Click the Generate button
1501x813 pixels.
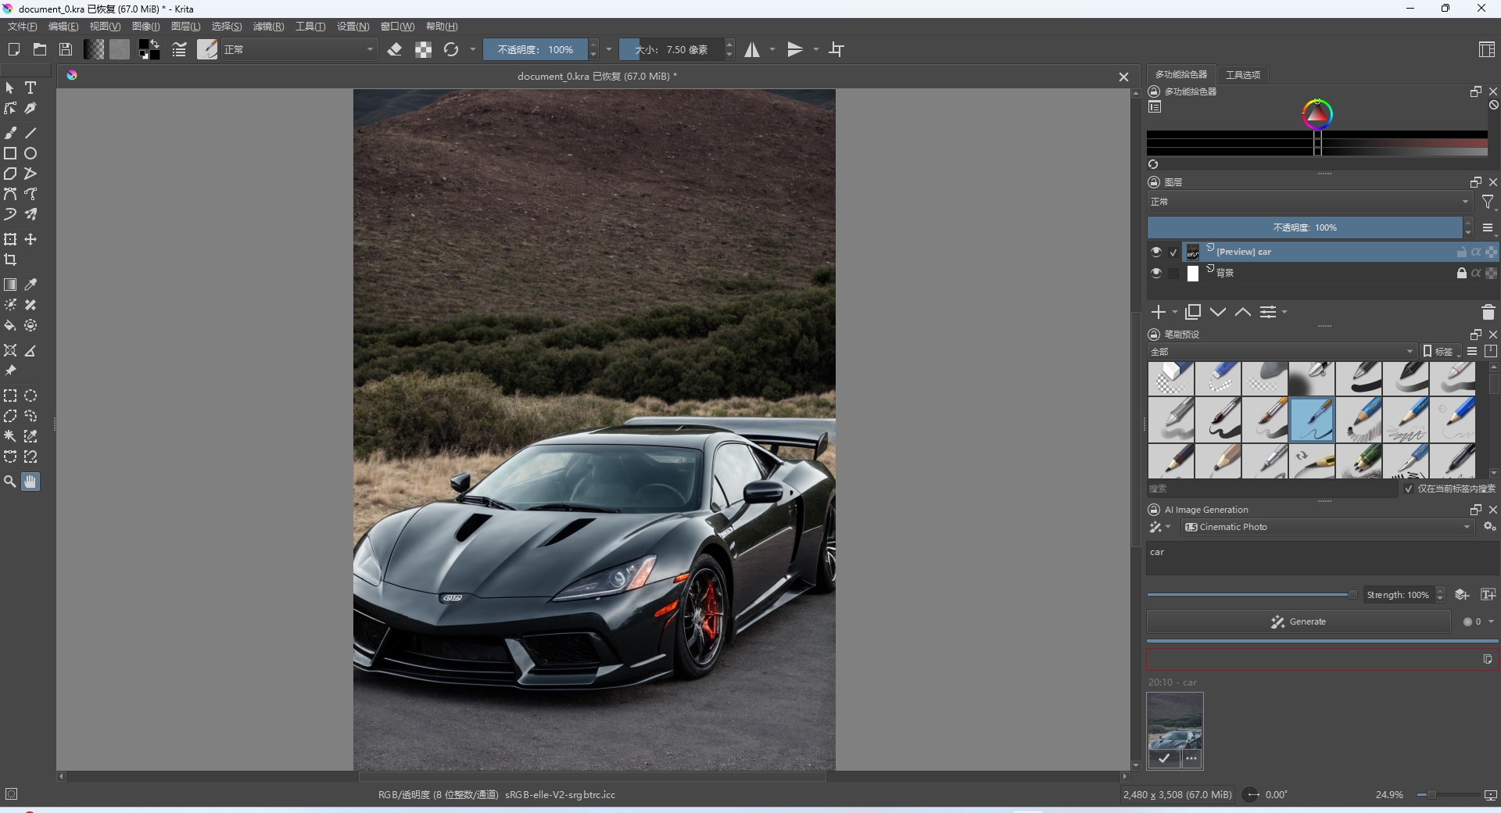(1299, 622)
